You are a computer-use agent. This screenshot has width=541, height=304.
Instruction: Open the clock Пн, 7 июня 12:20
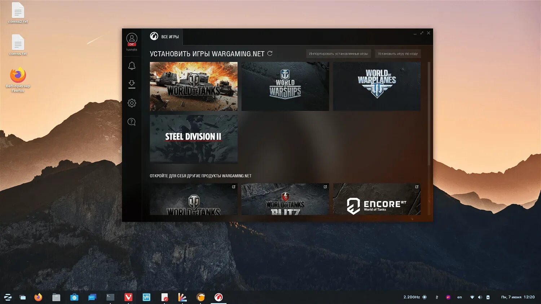[x=518, y=297]
